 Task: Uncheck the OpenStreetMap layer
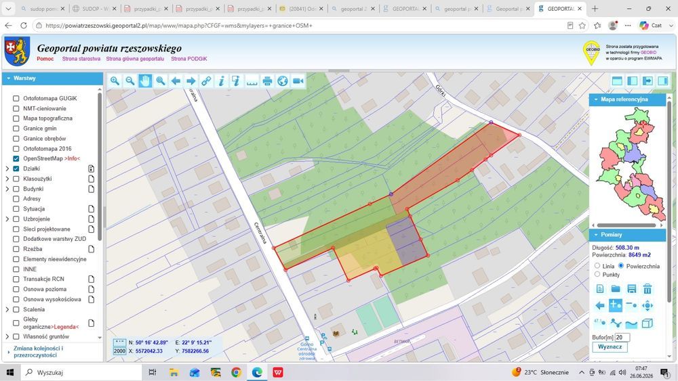pos(16,158)
